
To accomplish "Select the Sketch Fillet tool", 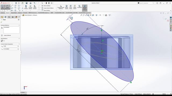I will tap(19, 10).
